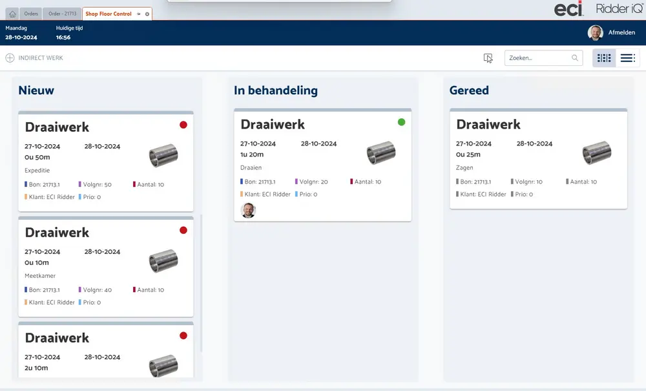Open the Orders tab
646x391 pixels.
click(31, 14)
